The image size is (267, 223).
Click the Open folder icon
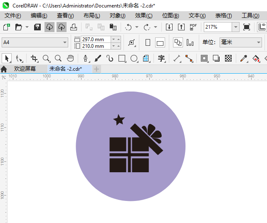[x=18, y=27]
